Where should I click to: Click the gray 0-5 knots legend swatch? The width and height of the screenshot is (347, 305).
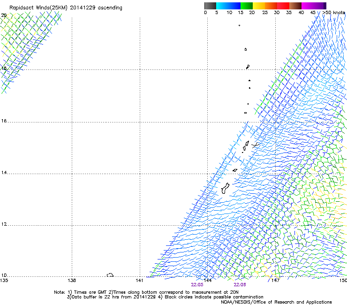click(210, 6)
